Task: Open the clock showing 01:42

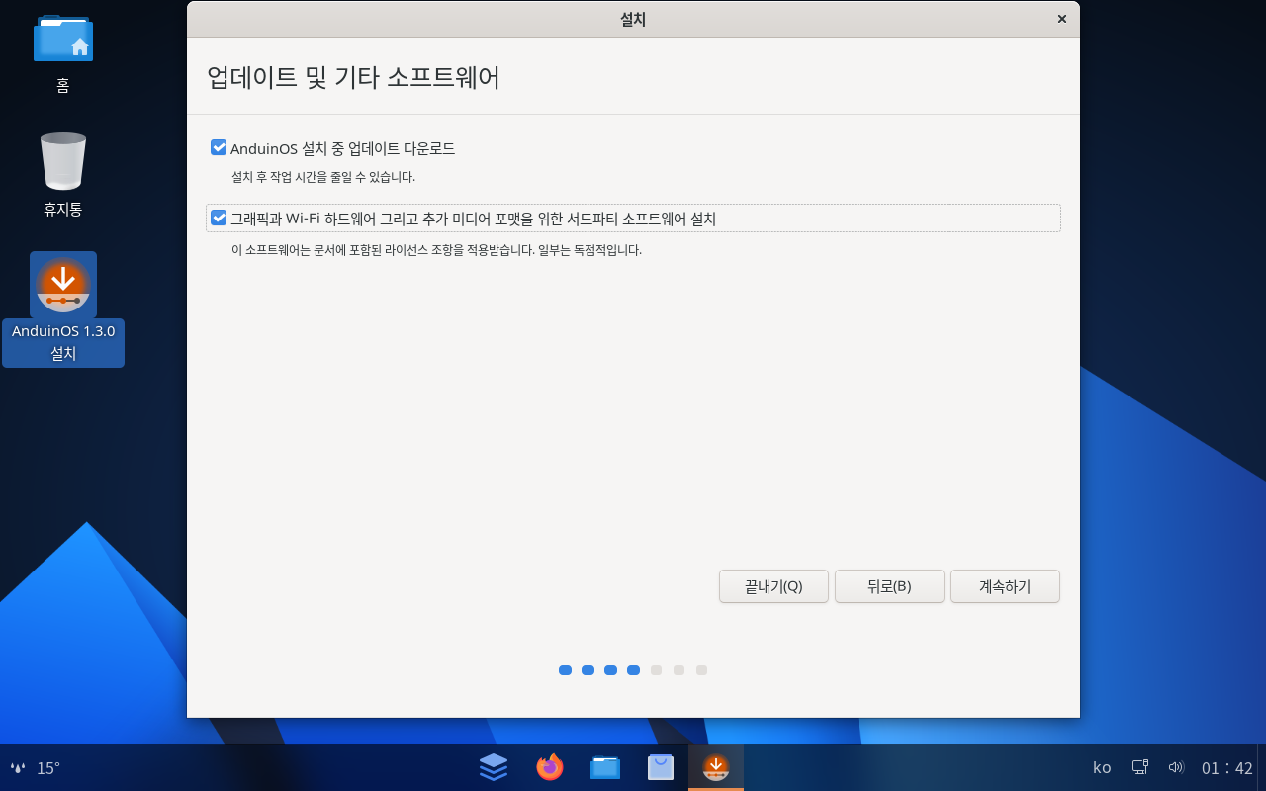Action: pos(1227,768)
